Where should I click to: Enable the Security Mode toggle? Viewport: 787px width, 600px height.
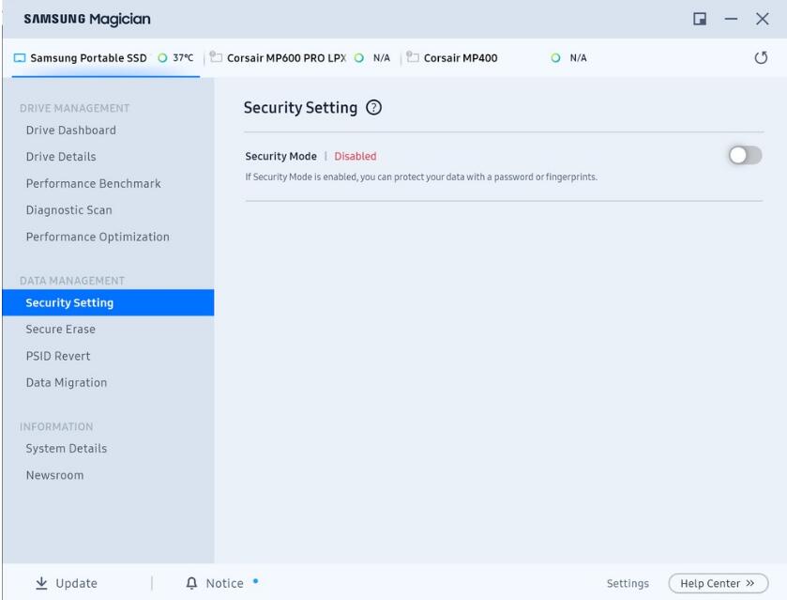pyautogui.click(x=746, y=157)
